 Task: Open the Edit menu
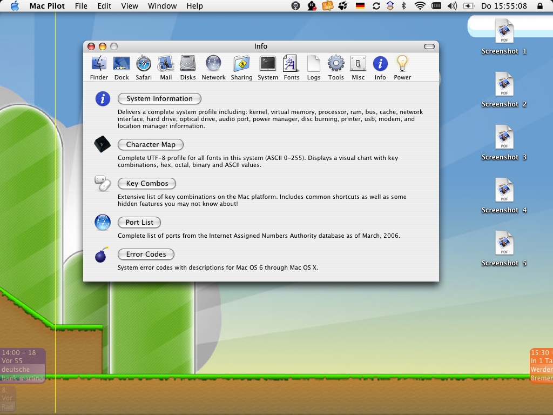tap(104, 6)
